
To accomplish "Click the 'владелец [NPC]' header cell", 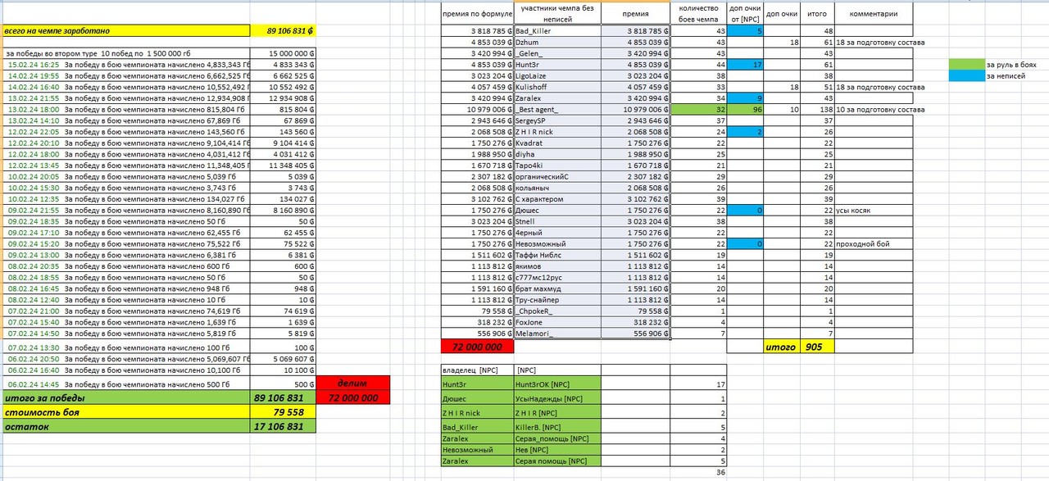I will 477,370.
